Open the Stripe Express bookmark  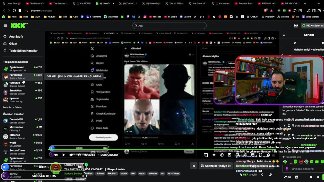310,17
